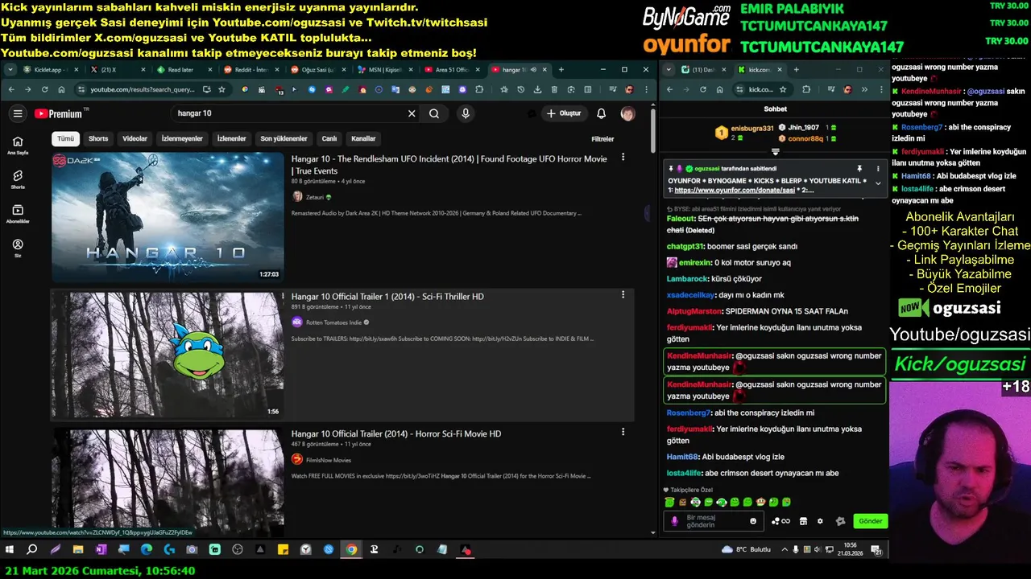Open YouTube notifications bell
1031x579 pixels.
click(x=601, y=113)
